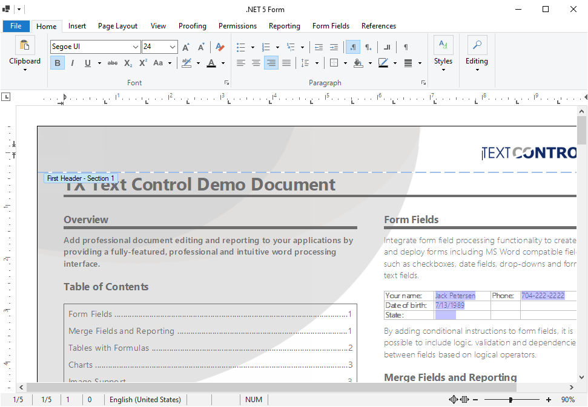Open the English (United States) language setting
588x407 pixels.
pyautogui.click(x=145, y=400)
